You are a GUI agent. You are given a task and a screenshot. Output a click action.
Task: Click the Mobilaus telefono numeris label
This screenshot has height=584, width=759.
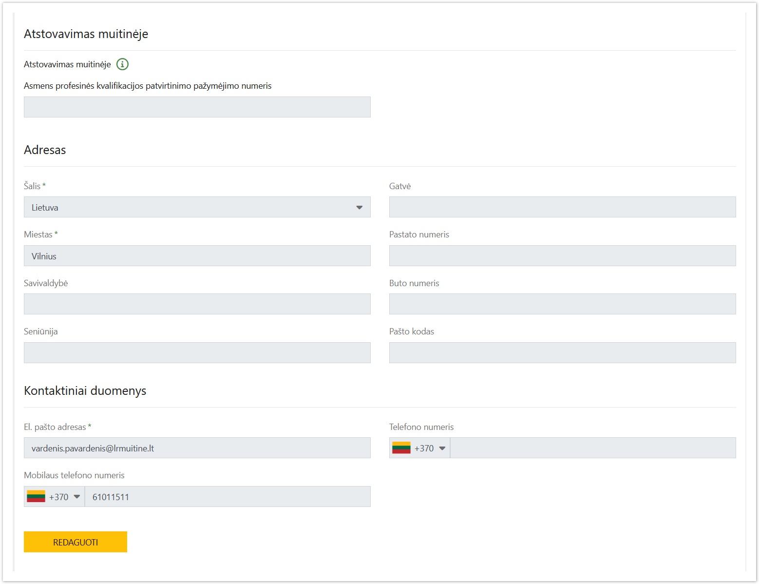[x=74, y=475]
